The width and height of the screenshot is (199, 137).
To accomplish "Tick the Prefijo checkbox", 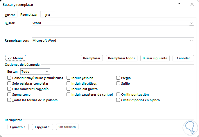I will [x=118, y=78].
